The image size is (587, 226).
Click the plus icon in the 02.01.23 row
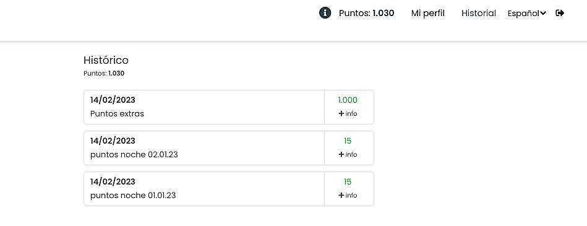(341, 154)
